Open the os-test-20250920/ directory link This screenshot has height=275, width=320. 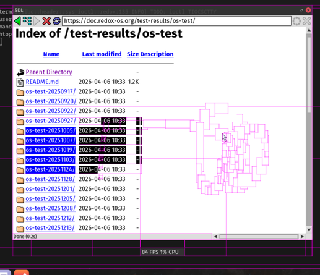click(x=51, y=101)
